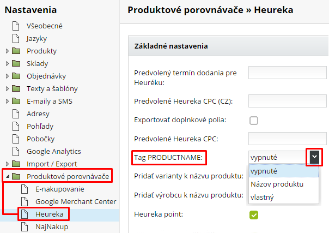Click the Heureka page icon in tree
Screen dimensions: 329x233
pyautogui.click(x=25, y=214)
